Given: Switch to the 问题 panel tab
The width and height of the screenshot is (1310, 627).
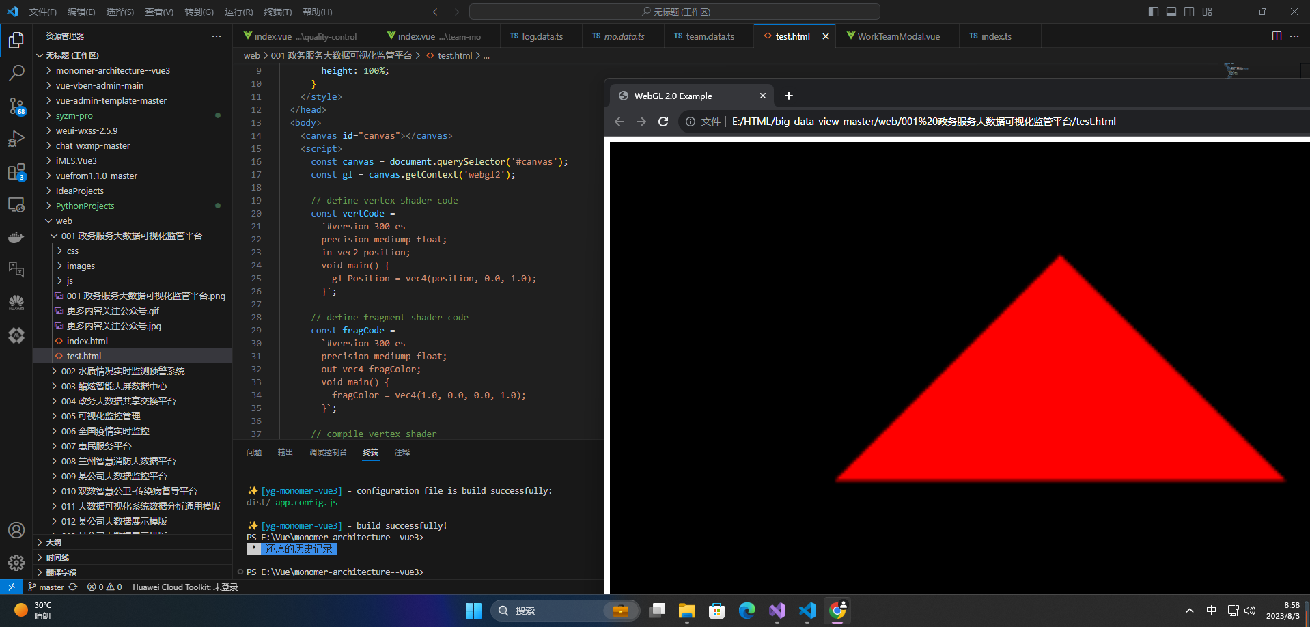Looking at the screenshot, I should click(x=254, y=452).
